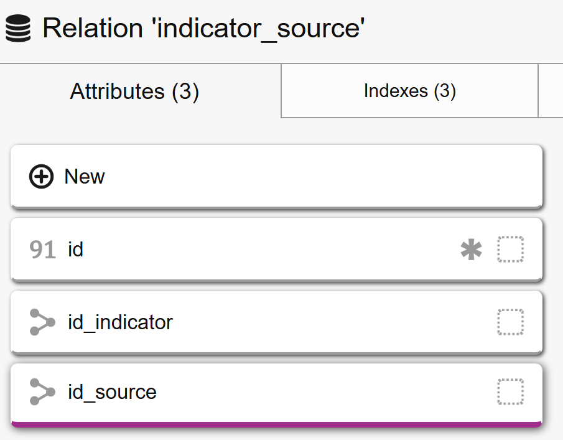Select the id_source attribute name
This screenshot has height=440, width=563.
pyautogui.click(x=112, y=392)
